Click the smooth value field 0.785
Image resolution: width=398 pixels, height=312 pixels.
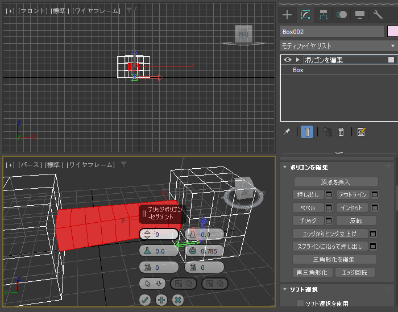[205, 251]
